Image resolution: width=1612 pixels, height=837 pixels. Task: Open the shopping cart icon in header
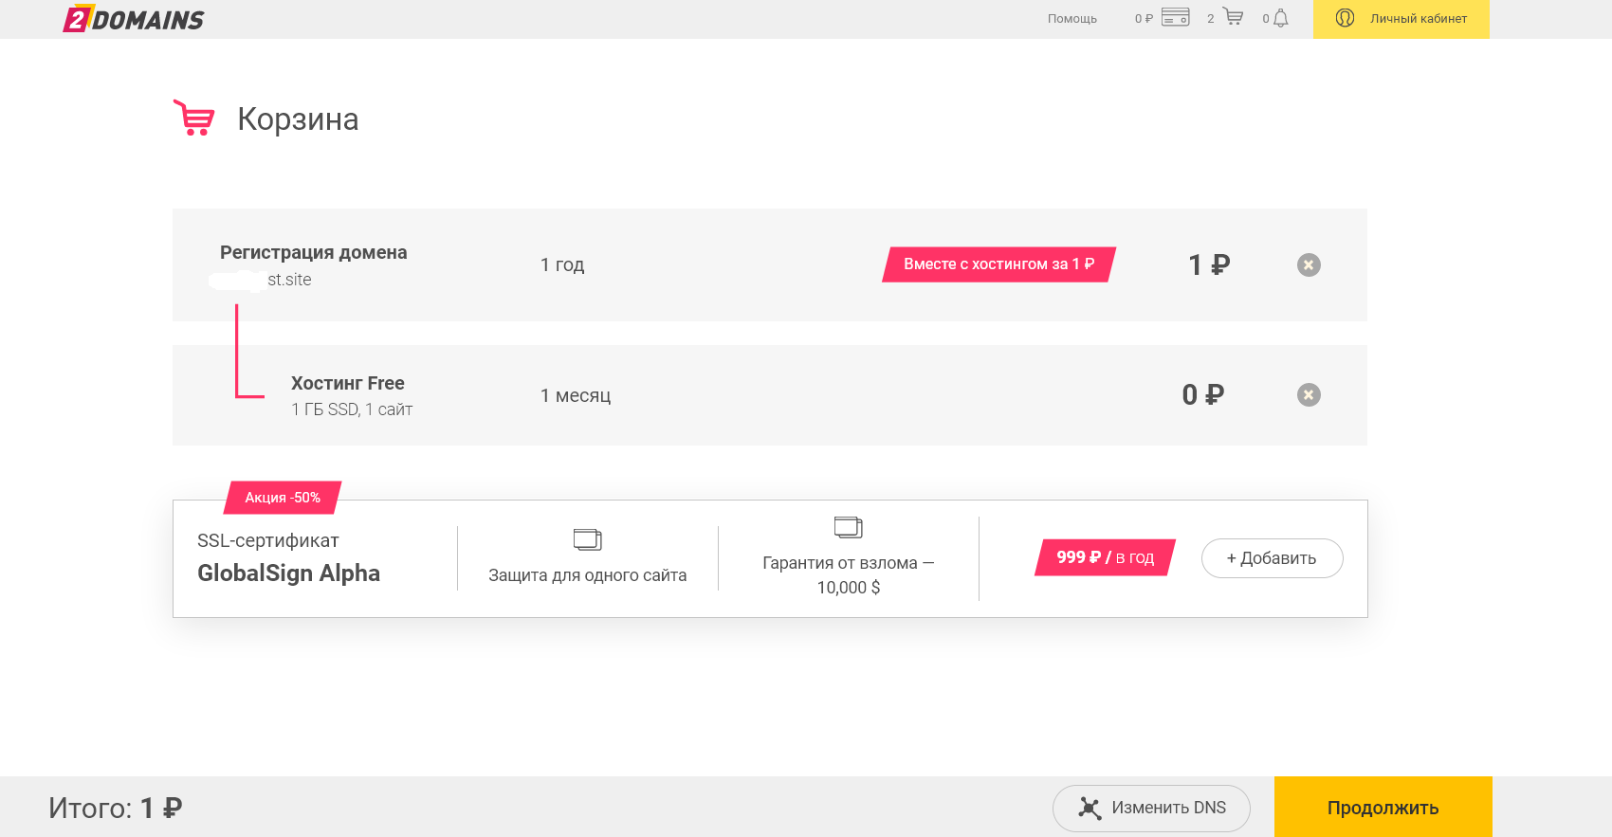(1233, 17)
